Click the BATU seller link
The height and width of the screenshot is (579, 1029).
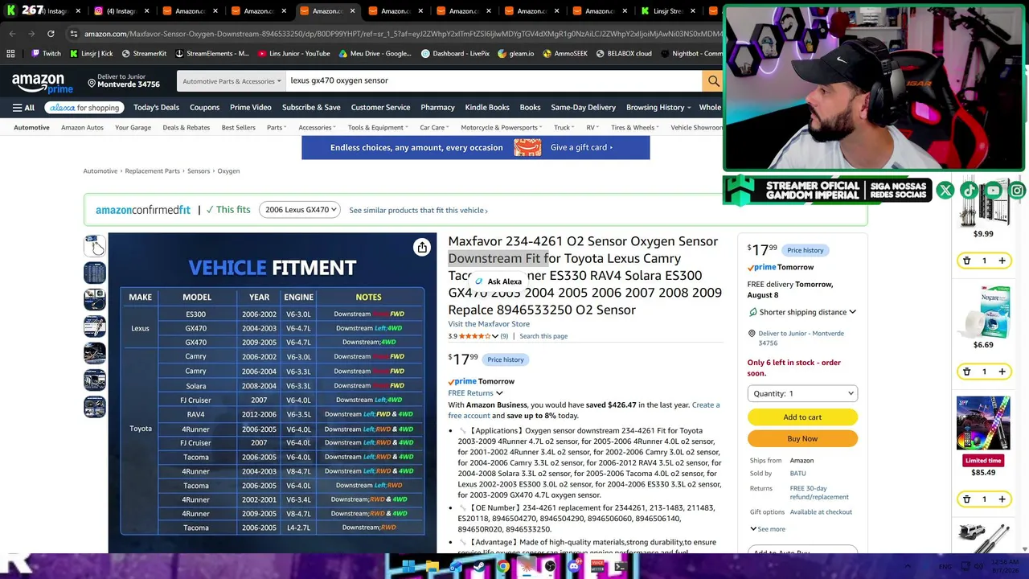pos(797,474)
